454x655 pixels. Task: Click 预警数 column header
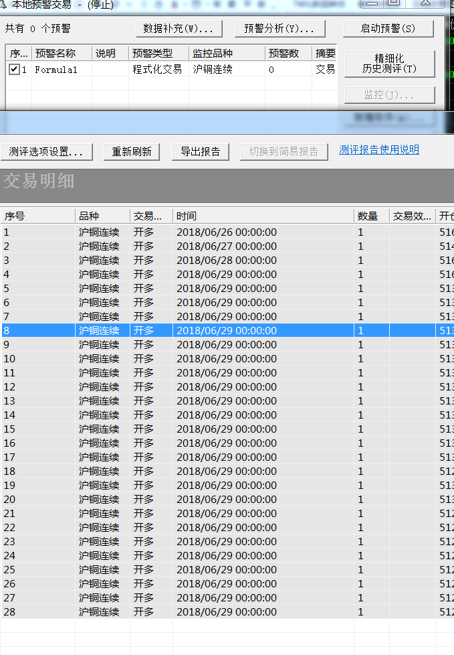click(x=288, y=53)
